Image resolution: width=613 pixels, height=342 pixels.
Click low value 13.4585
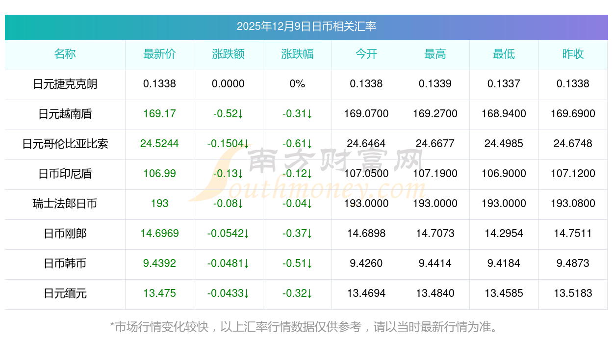pyautogui.click(x=504, y=293)
